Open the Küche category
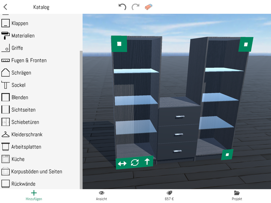Viewport: 271px width, 203px height. coord(18,159)
